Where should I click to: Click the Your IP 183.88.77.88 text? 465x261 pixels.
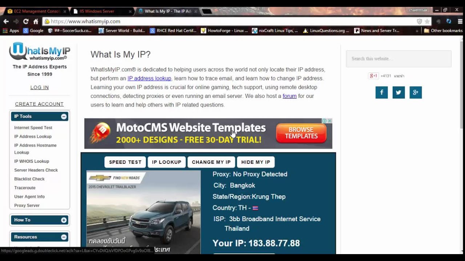tap(256, 243)
